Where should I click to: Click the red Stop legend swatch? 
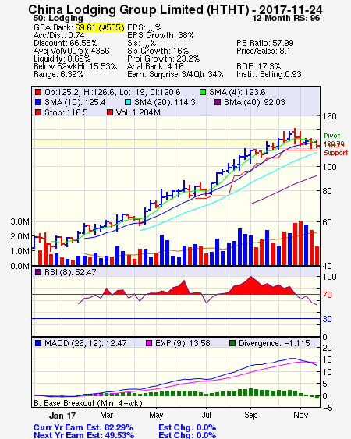[x=38, y=112]
